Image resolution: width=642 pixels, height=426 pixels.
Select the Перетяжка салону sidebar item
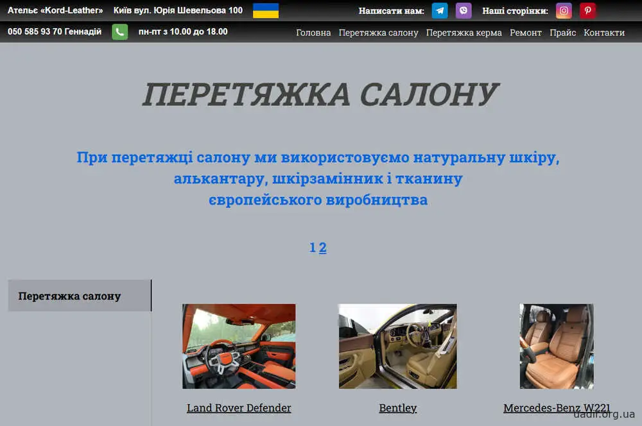click(x=69, y=296)
